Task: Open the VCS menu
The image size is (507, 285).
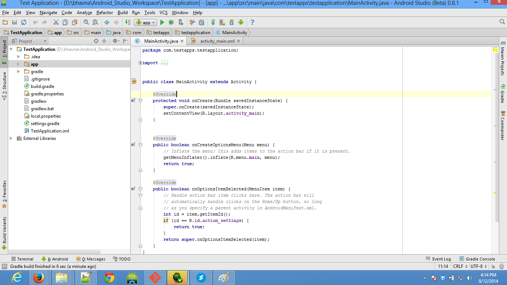Action: pyautogui.click(x=163, y=13)
